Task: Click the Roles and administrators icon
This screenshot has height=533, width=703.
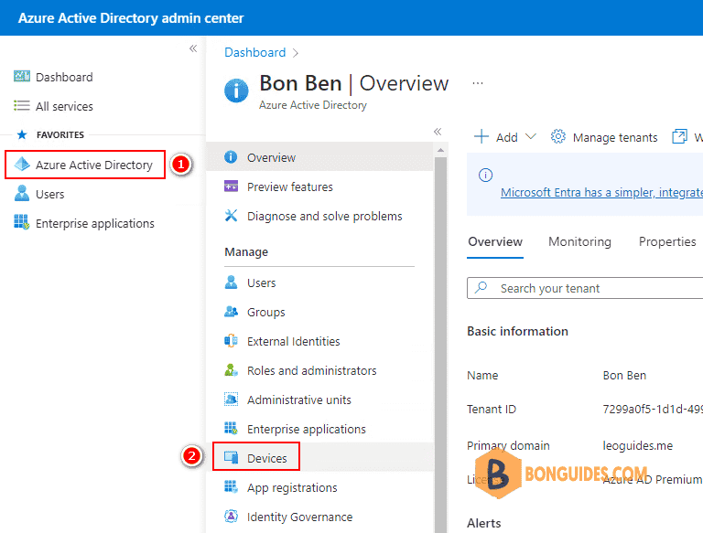Action: (231, 370)
